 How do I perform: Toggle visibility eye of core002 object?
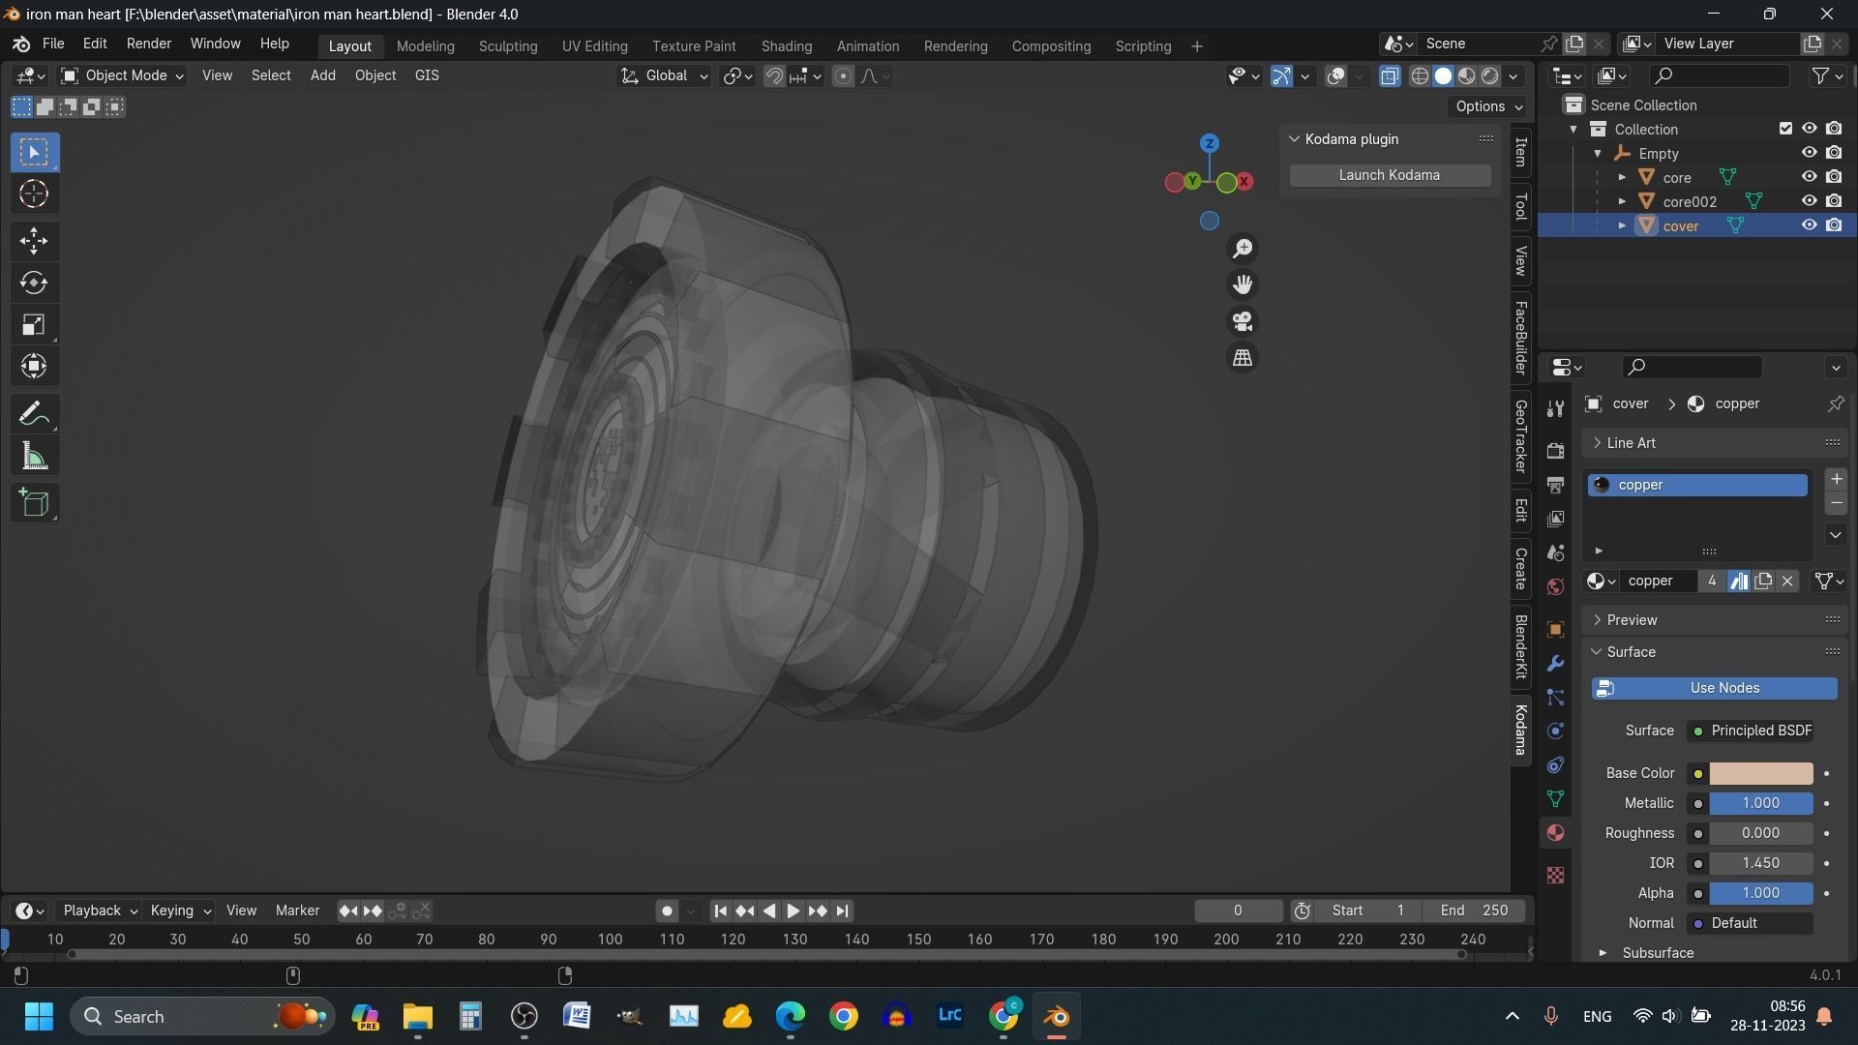[x=1809, y=201]
